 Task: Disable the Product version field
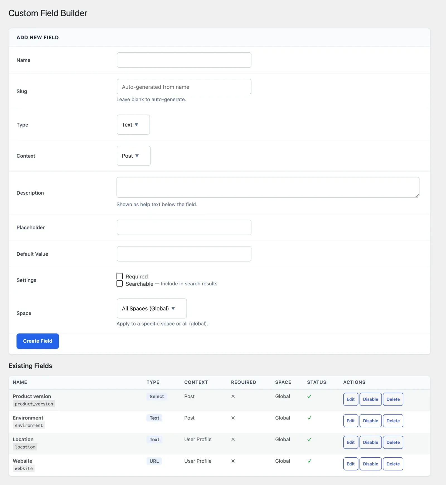tap(370, 399)
